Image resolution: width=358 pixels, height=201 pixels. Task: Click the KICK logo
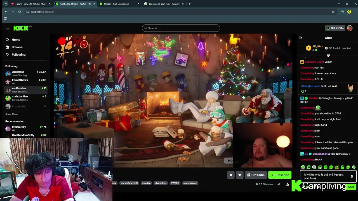click(22, 28)
